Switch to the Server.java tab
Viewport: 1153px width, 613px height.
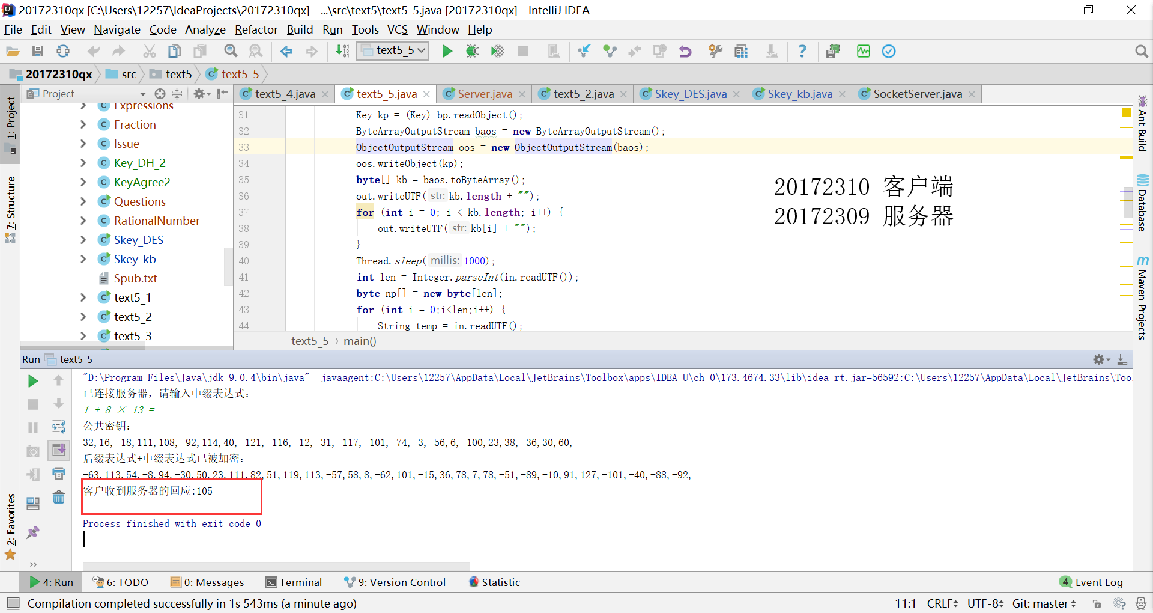click(485, 94)
